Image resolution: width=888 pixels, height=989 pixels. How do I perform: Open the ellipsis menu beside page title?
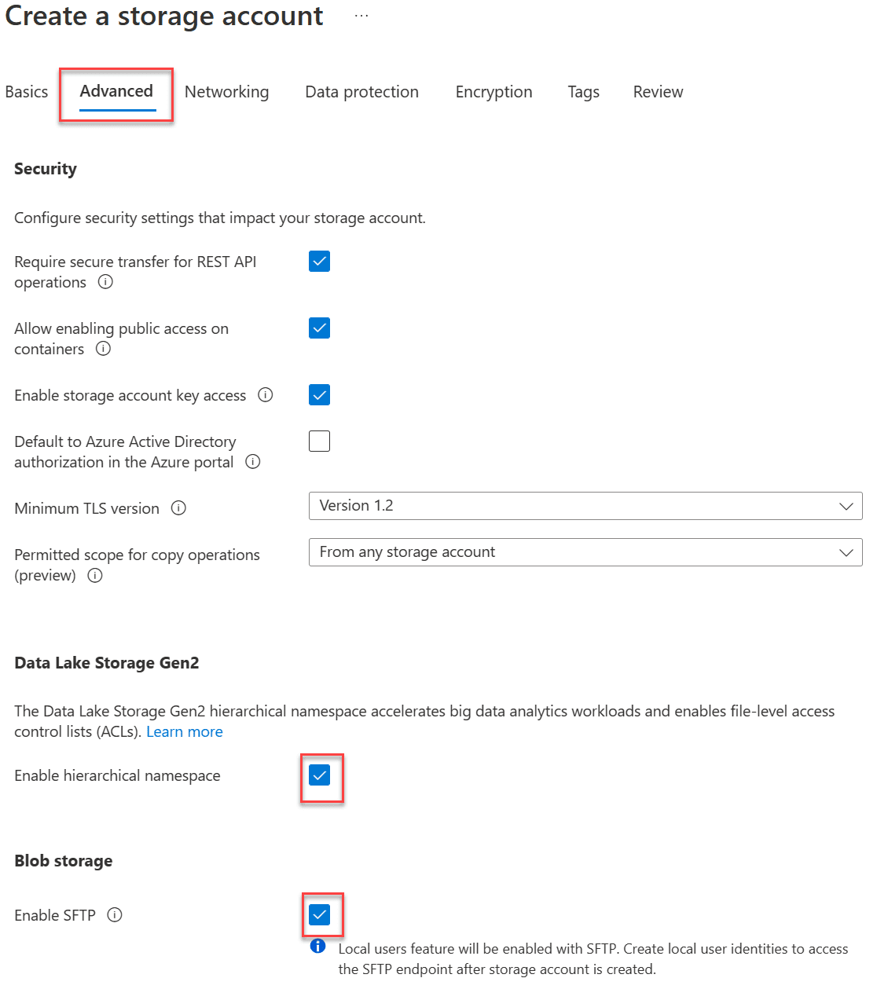[361, 16]
